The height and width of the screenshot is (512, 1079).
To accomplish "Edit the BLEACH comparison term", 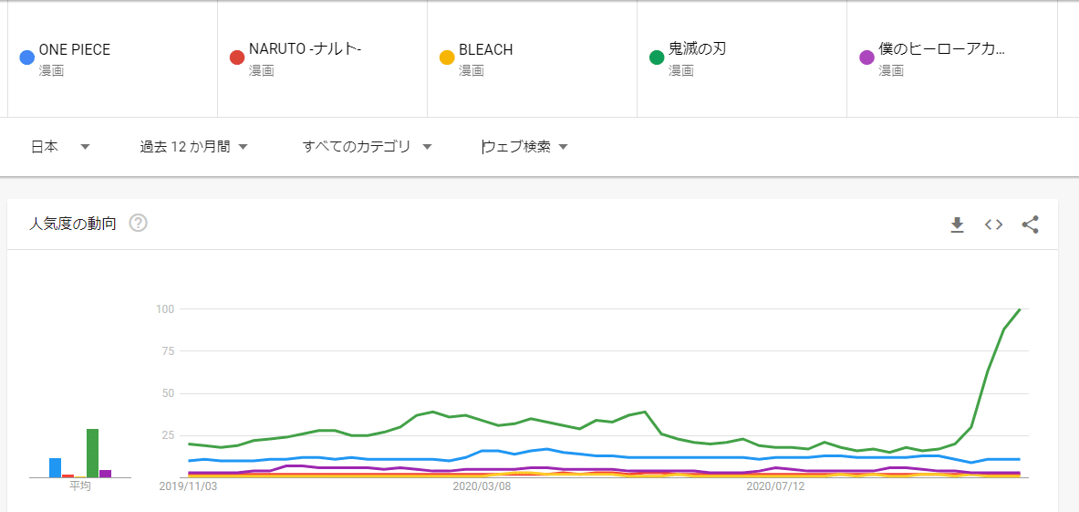I will tap(485, 50).
